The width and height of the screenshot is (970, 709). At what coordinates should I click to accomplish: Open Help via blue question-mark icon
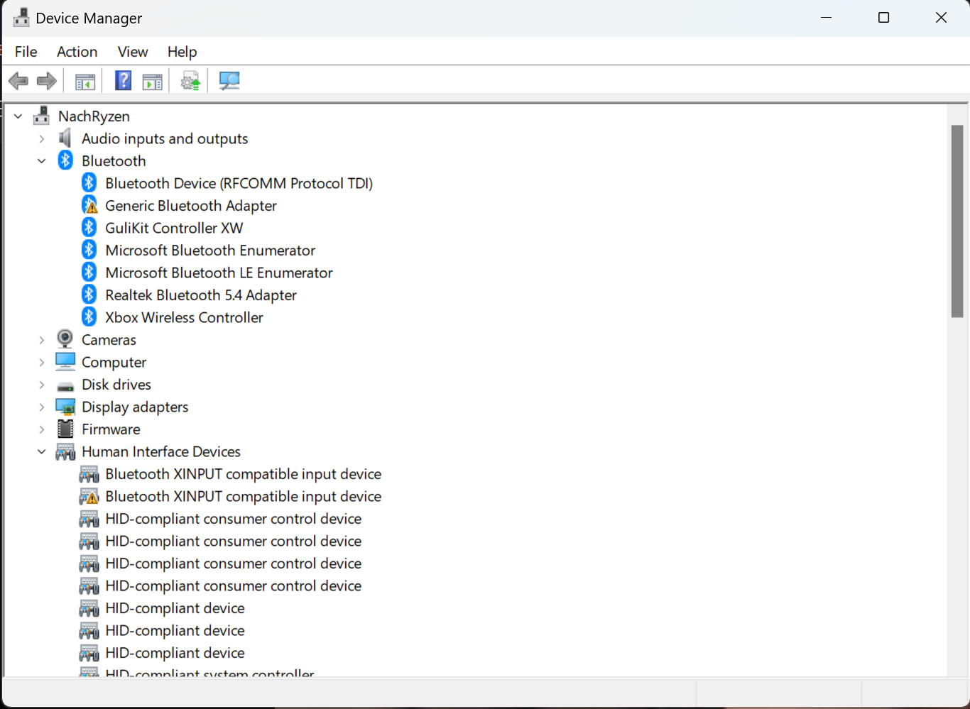pyautogui.click(x=123, y=81)
